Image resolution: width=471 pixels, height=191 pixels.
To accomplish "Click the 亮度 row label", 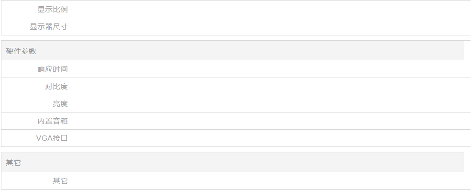I will [x=60, y=104].
